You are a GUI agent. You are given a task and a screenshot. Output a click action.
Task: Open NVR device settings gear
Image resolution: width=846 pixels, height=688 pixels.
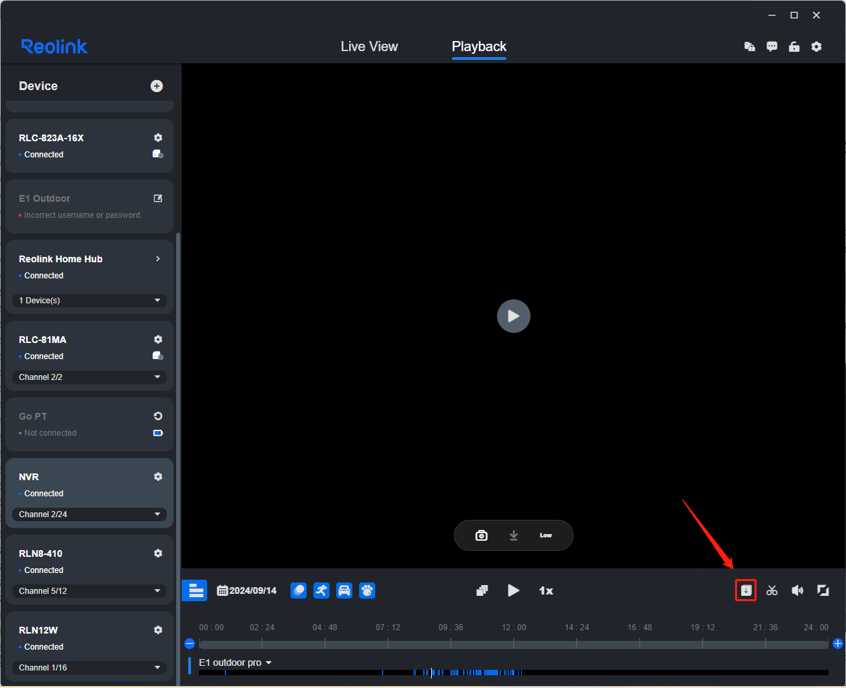[x=158, y=477]
